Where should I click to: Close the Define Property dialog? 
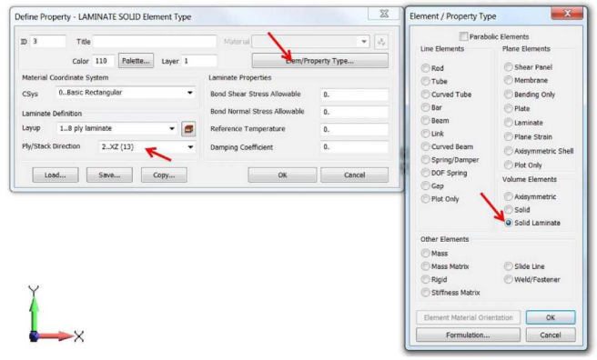pos(384,14)
